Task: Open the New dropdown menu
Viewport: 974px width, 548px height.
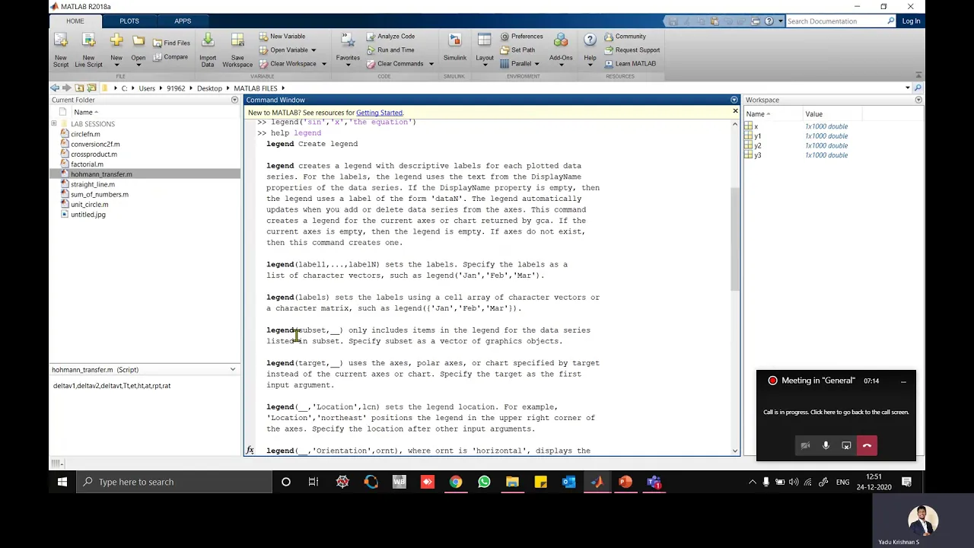Action: [x=116, y=65]
